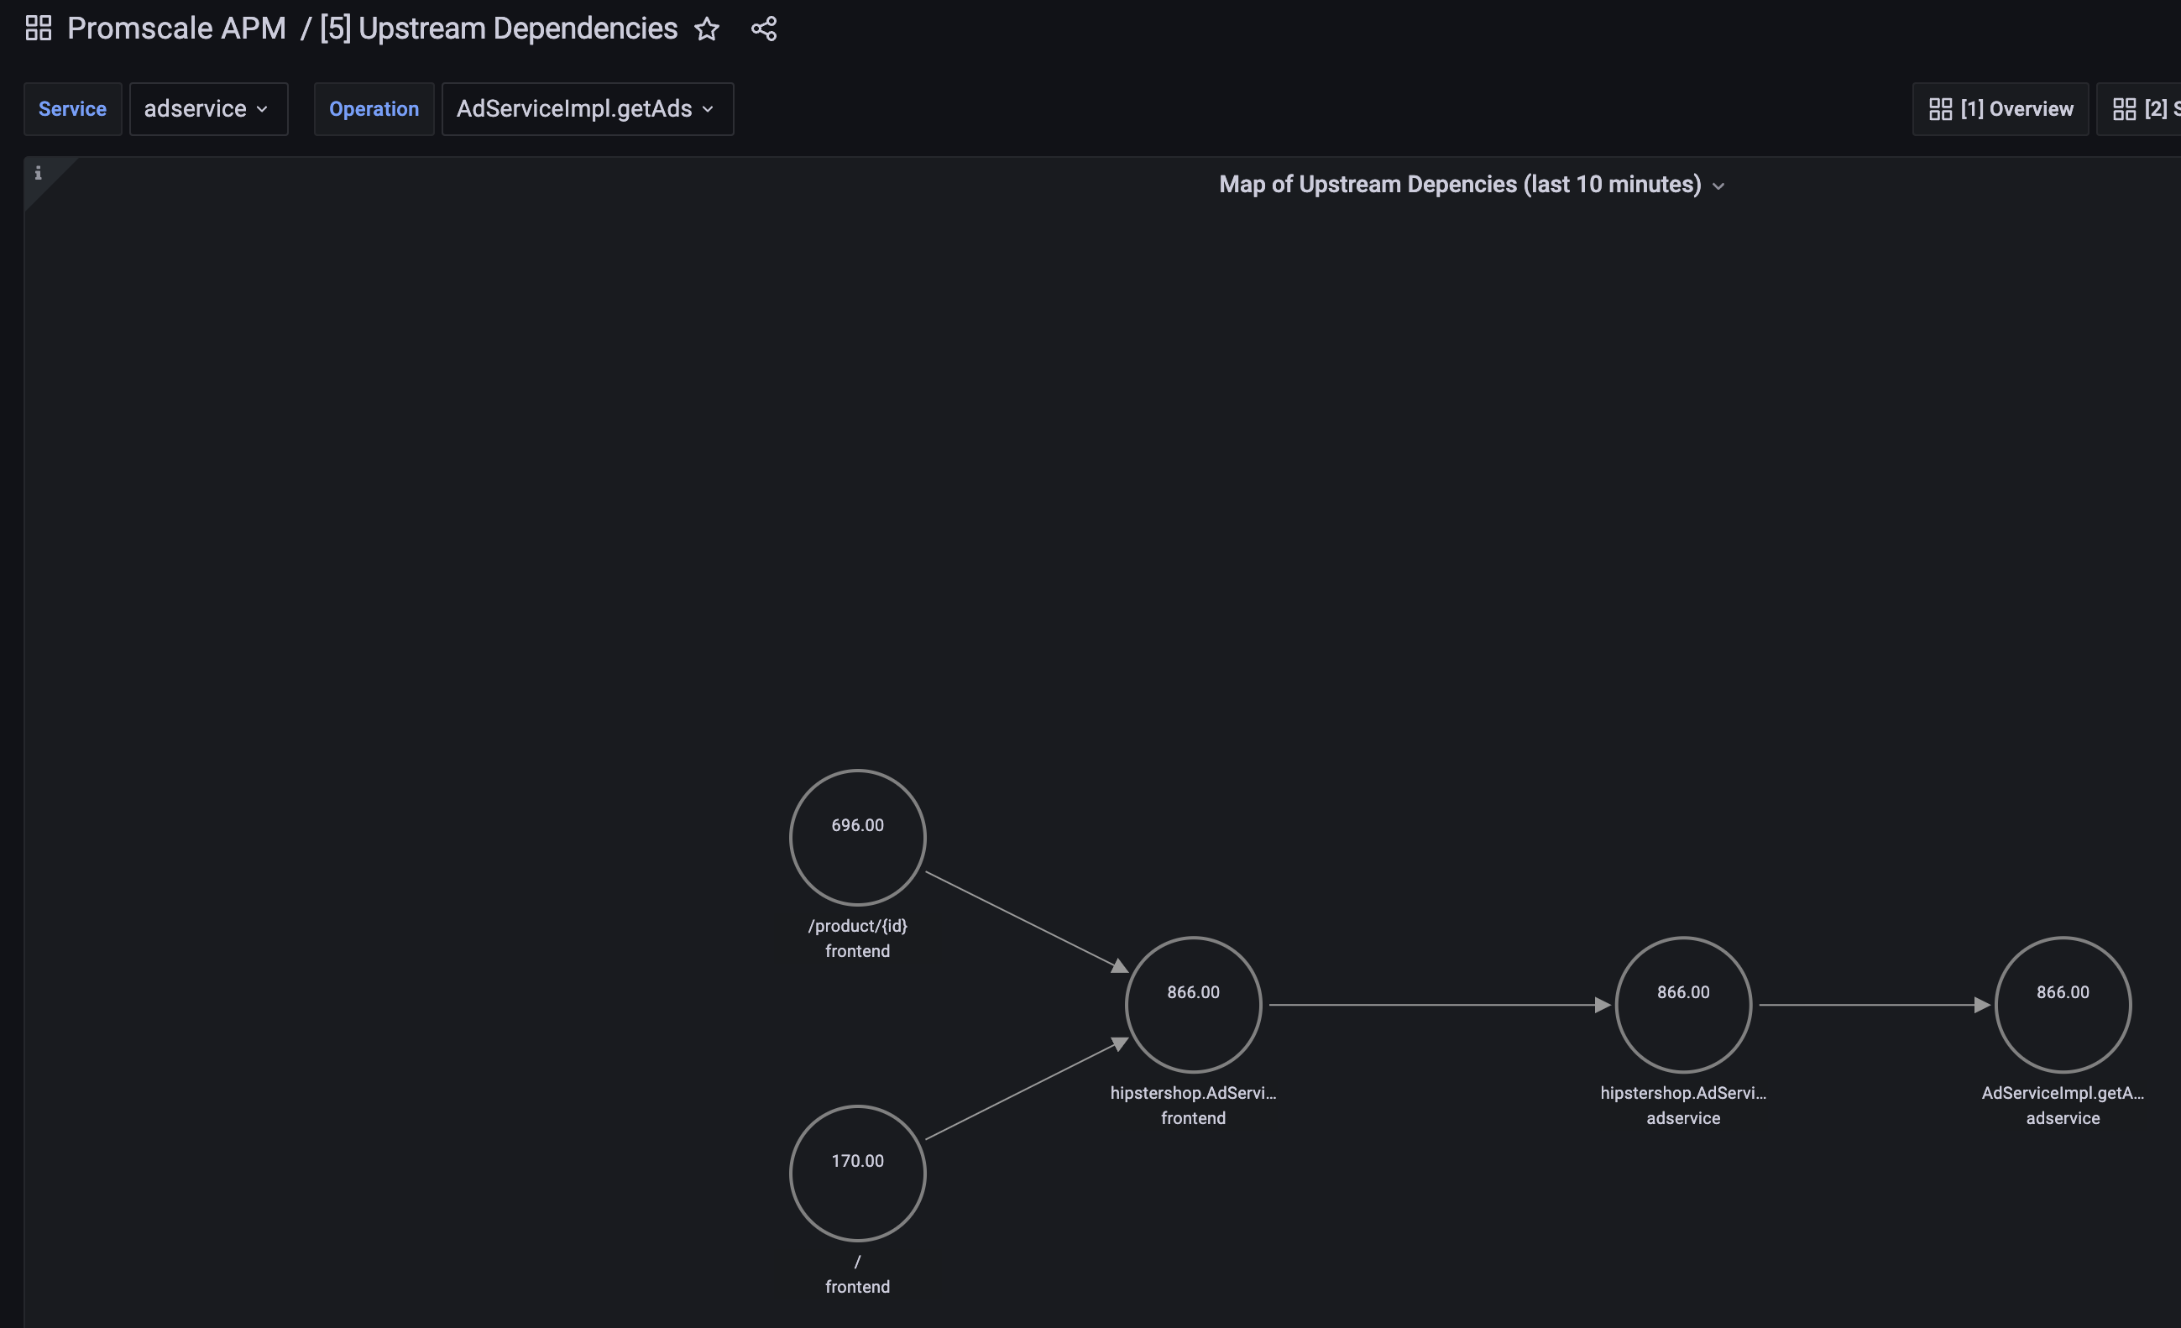Select the 866.00 hipstershop adservice node
This screenshot has width=2181, height=1328.
click(1682, 1005)
